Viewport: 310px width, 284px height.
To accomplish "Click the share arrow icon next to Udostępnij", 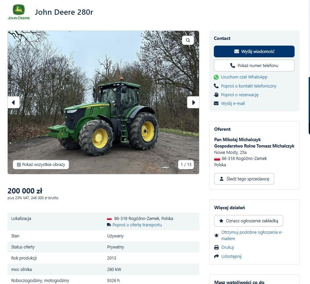I will (216, 256).
